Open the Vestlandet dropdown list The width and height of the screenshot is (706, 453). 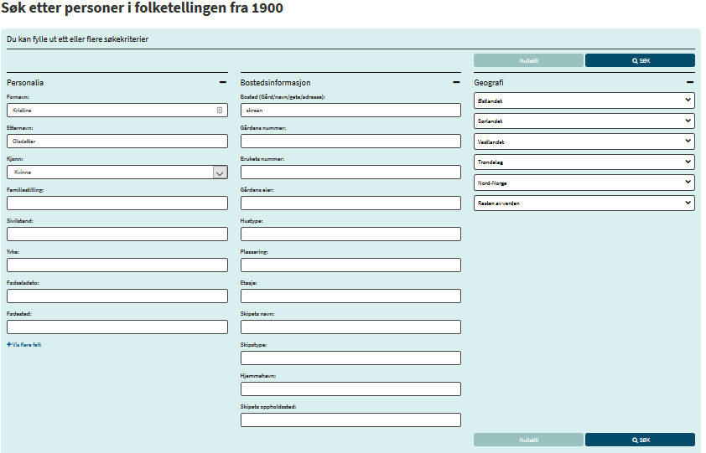(584, 142)
